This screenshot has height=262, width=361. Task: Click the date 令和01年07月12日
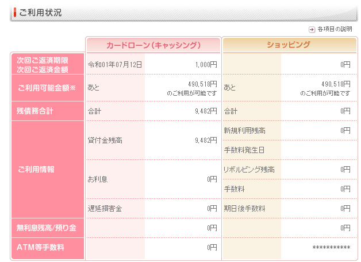(x=115, y=65)
